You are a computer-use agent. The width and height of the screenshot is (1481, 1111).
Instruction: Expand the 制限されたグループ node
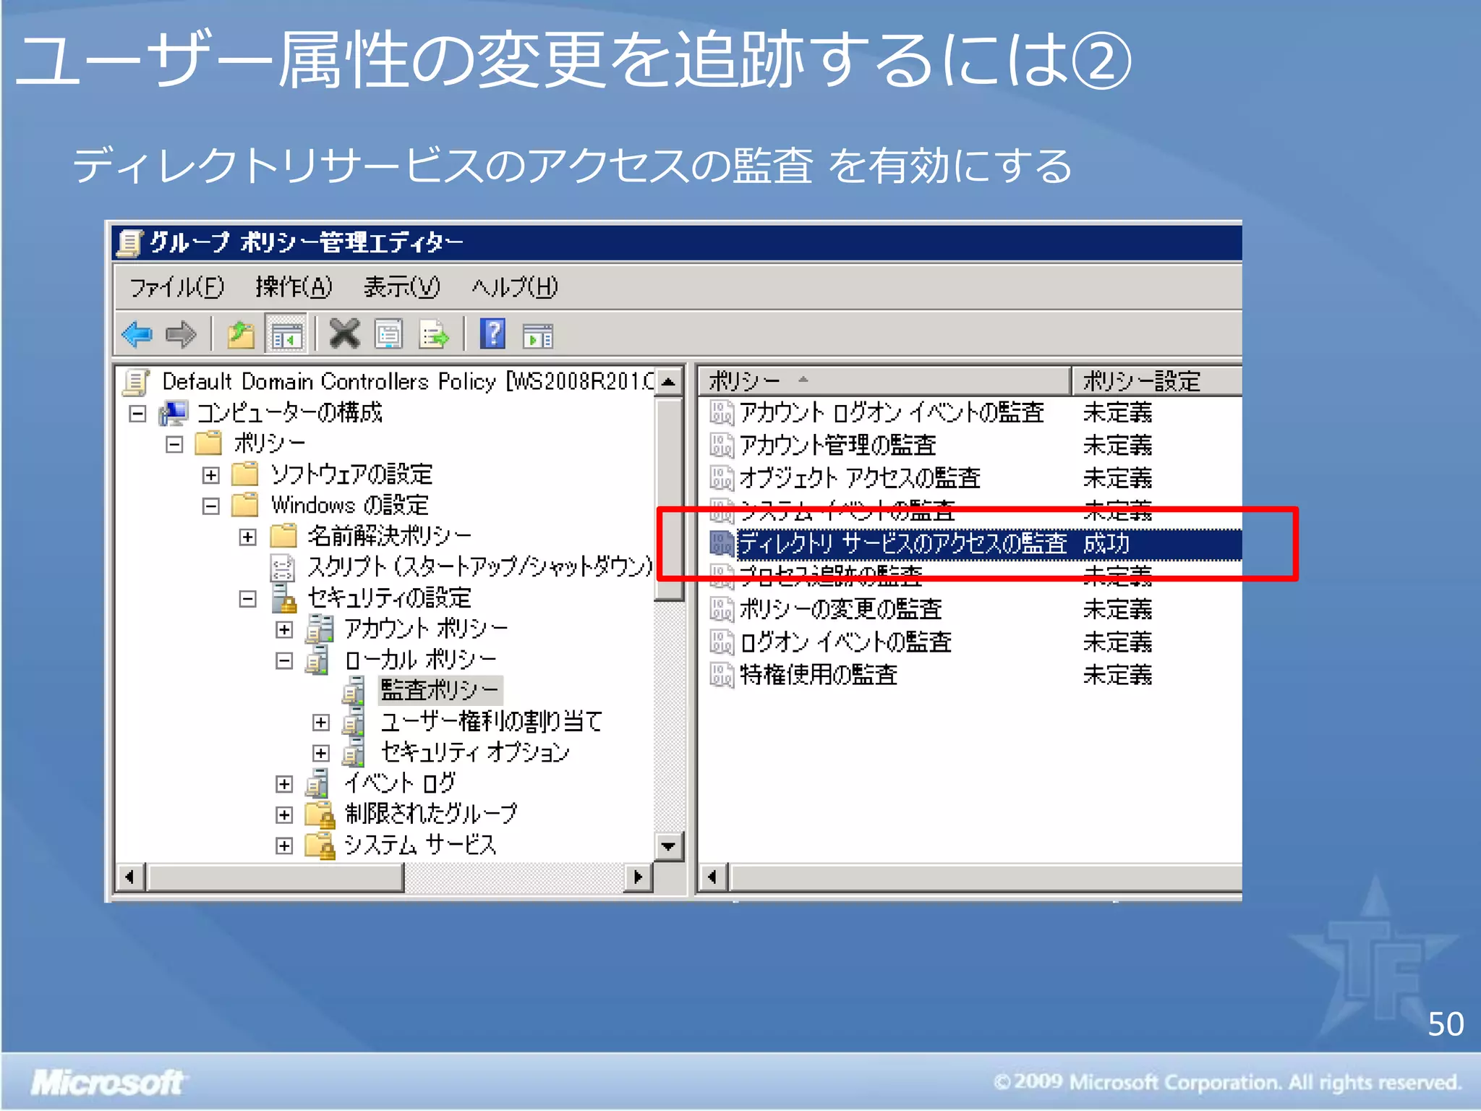tap(285, 815)
